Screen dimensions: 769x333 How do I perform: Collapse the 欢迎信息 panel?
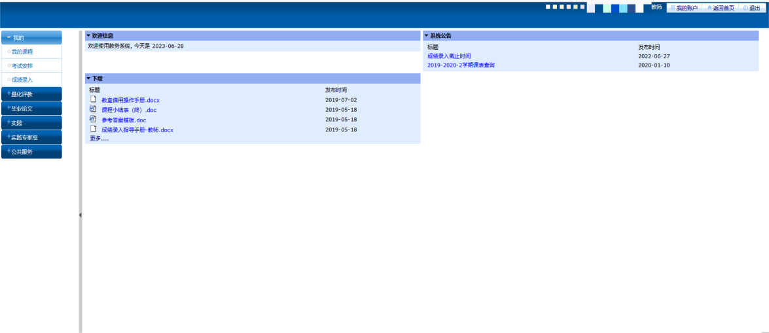[88, 35]
